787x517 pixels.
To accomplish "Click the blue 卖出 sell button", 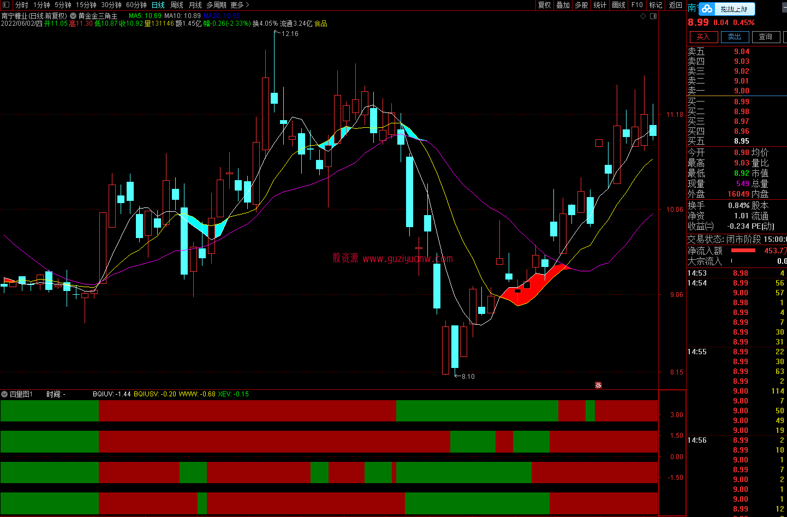I will pyautogui.click(x=735, y=37).
